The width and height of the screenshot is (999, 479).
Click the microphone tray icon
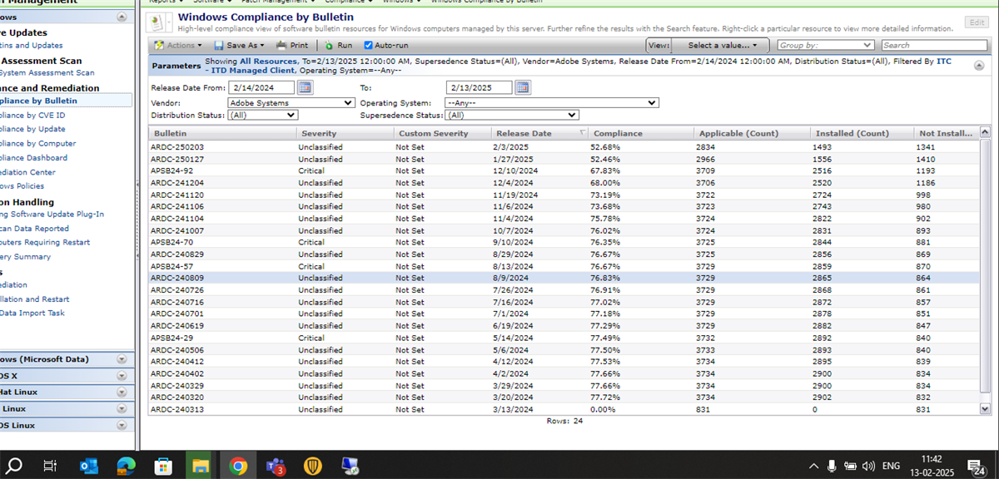[x=832, y=466]
